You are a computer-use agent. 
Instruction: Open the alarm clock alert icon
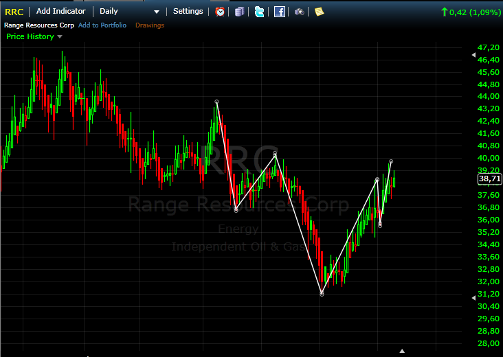(220, 12)
